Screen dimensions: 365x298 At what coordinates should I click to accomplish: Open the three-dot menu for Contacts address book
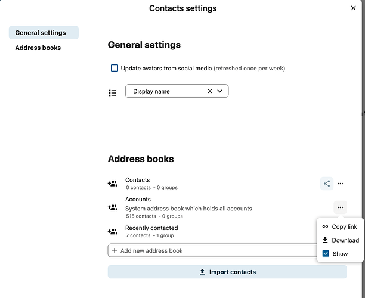[x=341, y=184]
